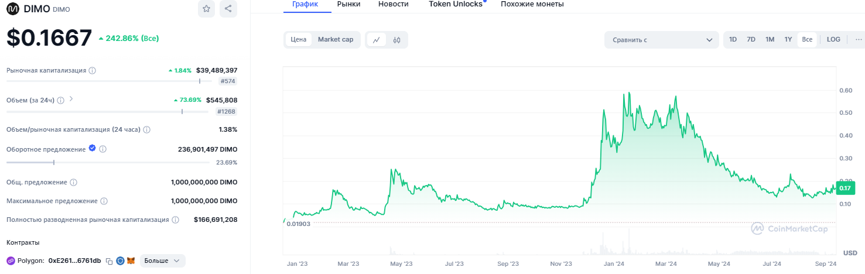
Task: Set chart range to Все
Action: (807, 40)
